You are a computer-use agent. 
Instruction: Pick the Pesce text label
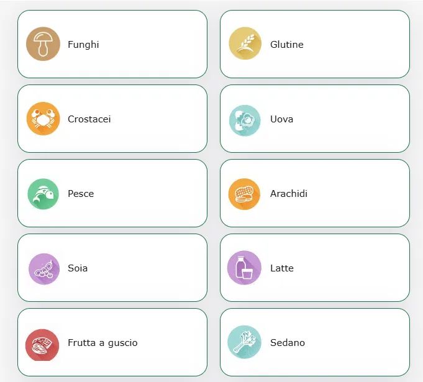[81, 194]
